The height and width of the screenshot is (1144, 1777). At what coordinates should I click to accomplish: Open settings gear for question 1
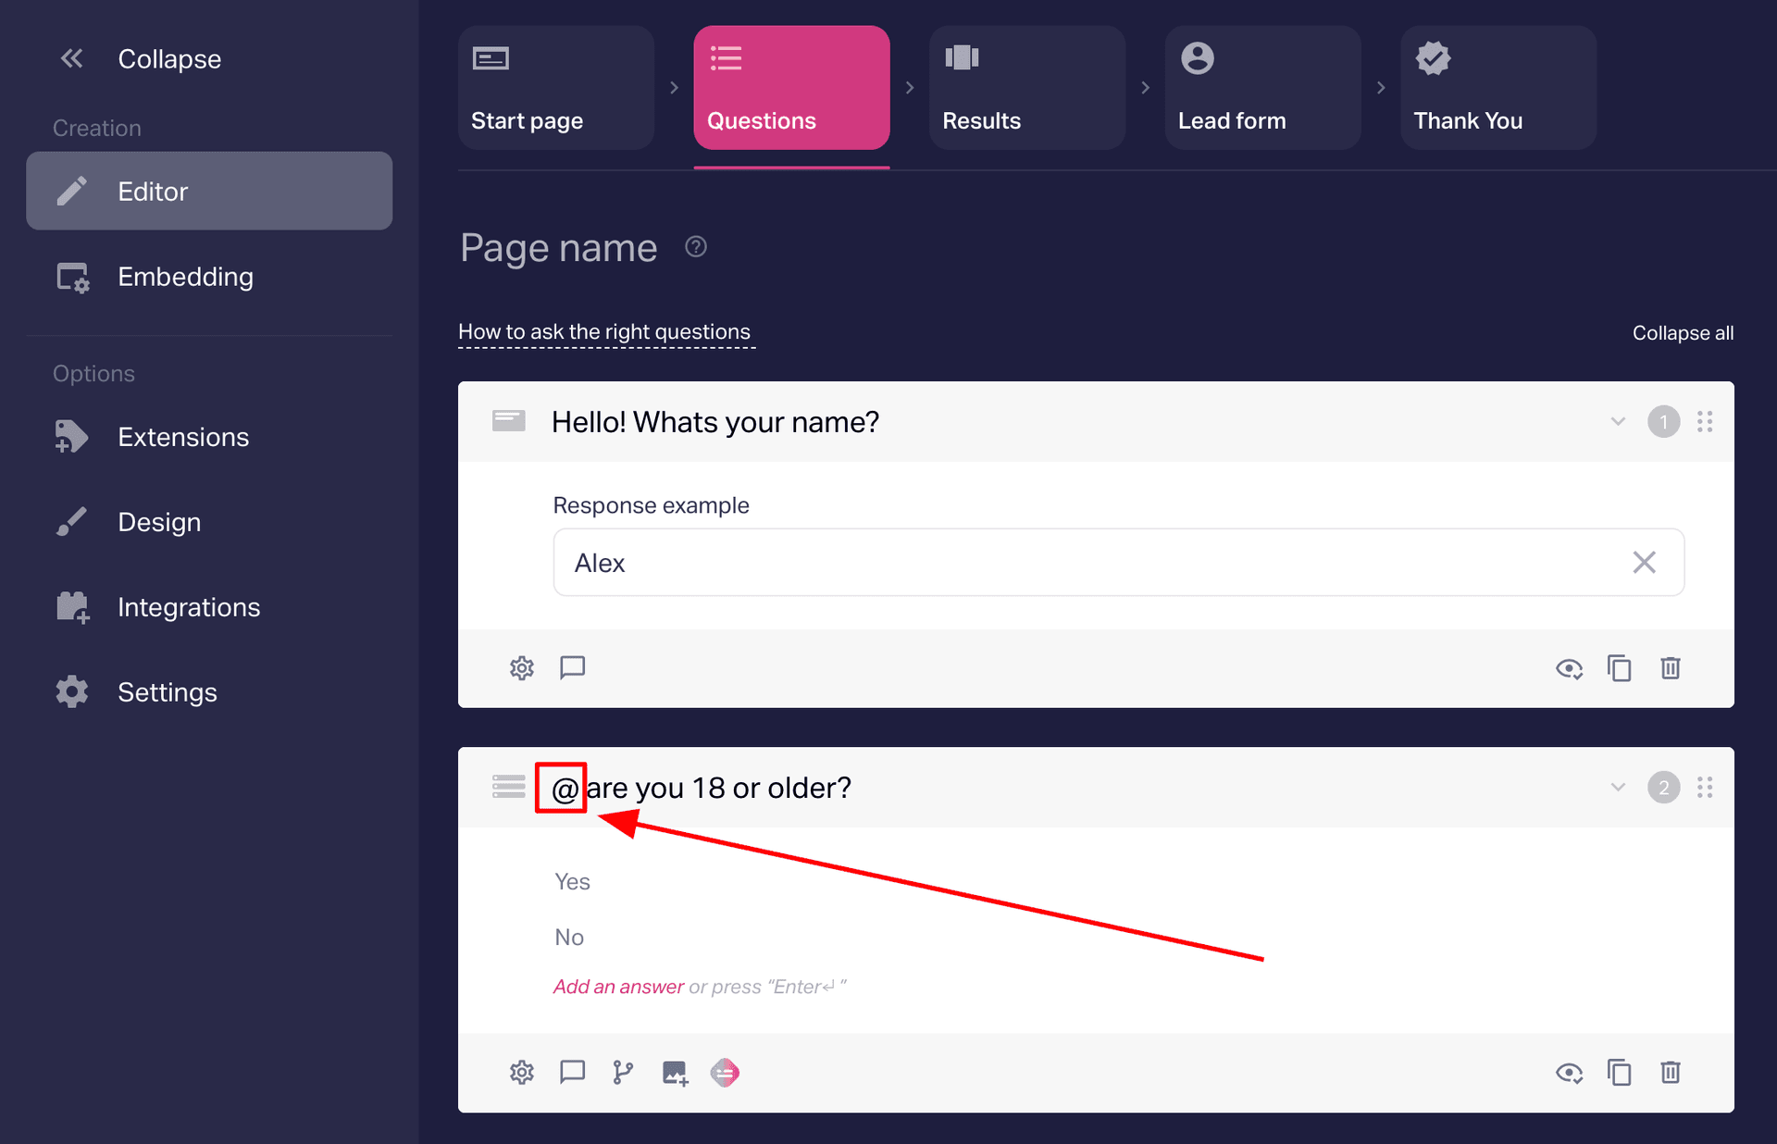click(x=522, y=668)
